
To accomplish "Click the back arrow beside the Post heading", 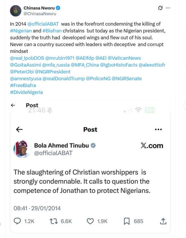I will click(13, 105).
